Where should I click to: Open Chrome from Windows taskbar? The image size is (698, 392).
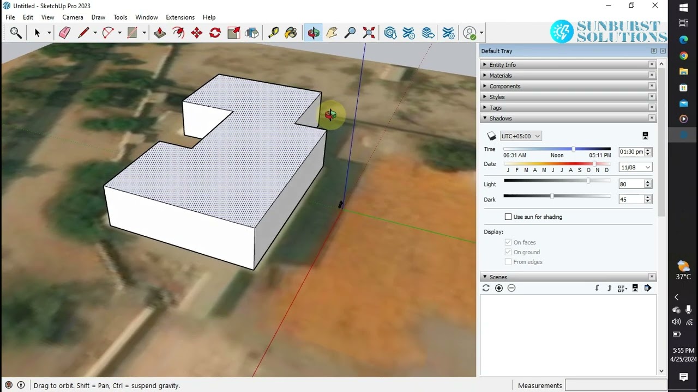tap(683, 56)
